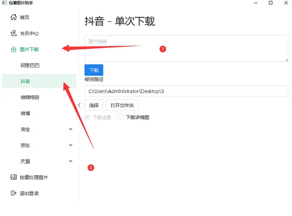
Task: Expand the 淘宝 submenu chevron
Action: tap(71, 129)
